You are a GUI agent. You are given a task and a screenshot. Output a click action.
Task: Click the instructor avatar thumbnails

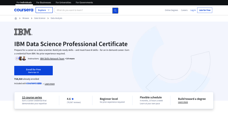click(20, 58)
